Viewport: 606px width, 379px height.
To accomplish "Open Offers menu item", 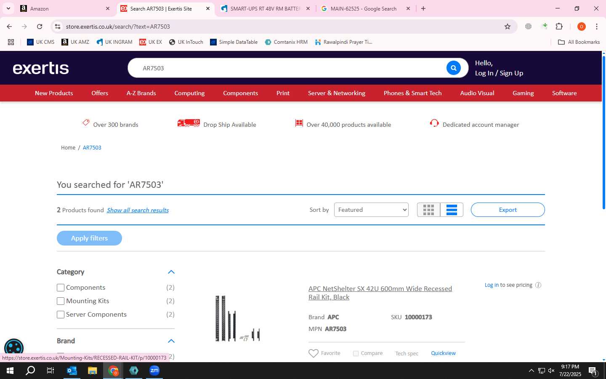I will click(100, 93).
